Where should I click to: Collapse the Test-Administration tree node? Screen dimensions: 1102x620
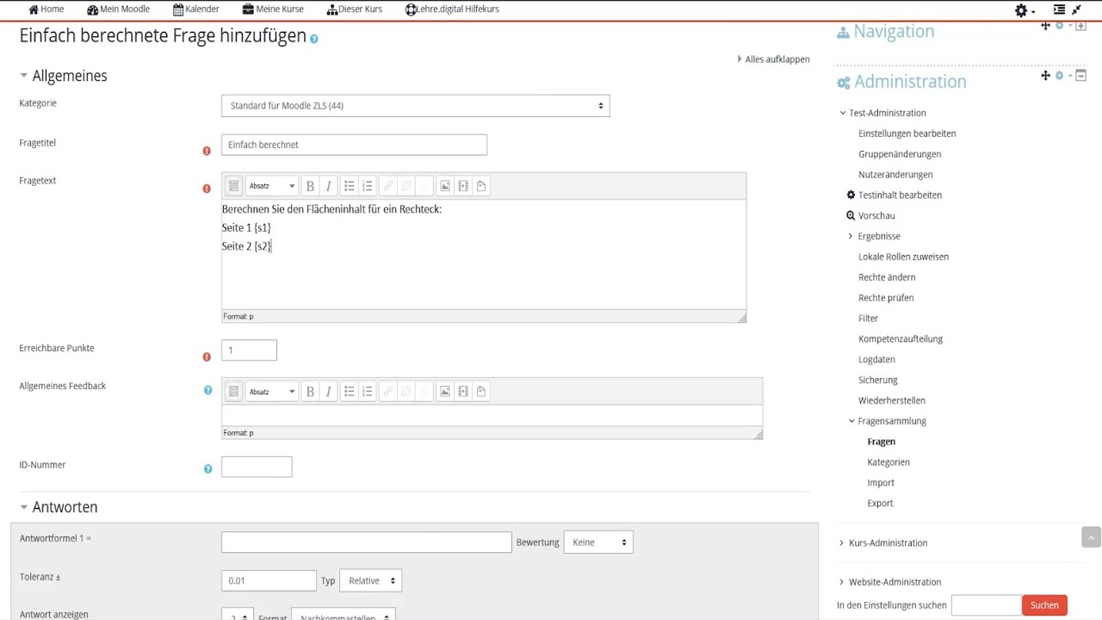843,113
